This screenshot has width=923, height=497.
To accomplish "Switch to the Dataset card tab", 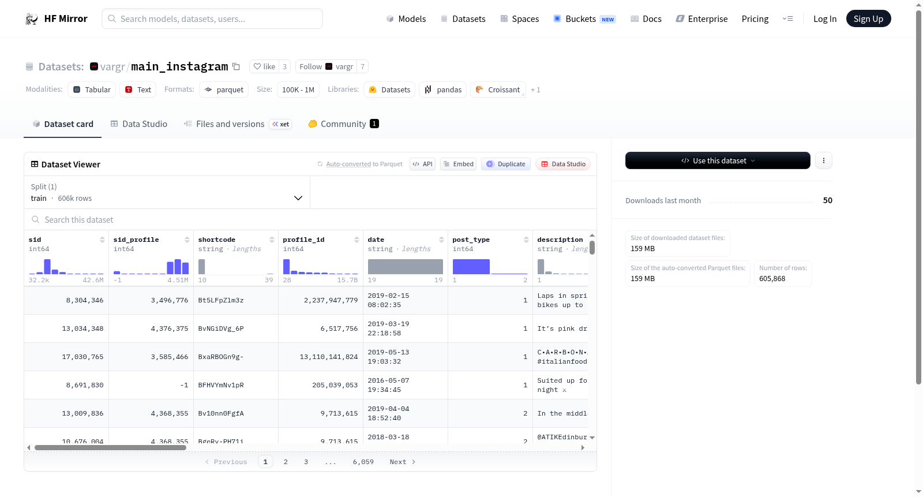I will click(x=62, y=124).
